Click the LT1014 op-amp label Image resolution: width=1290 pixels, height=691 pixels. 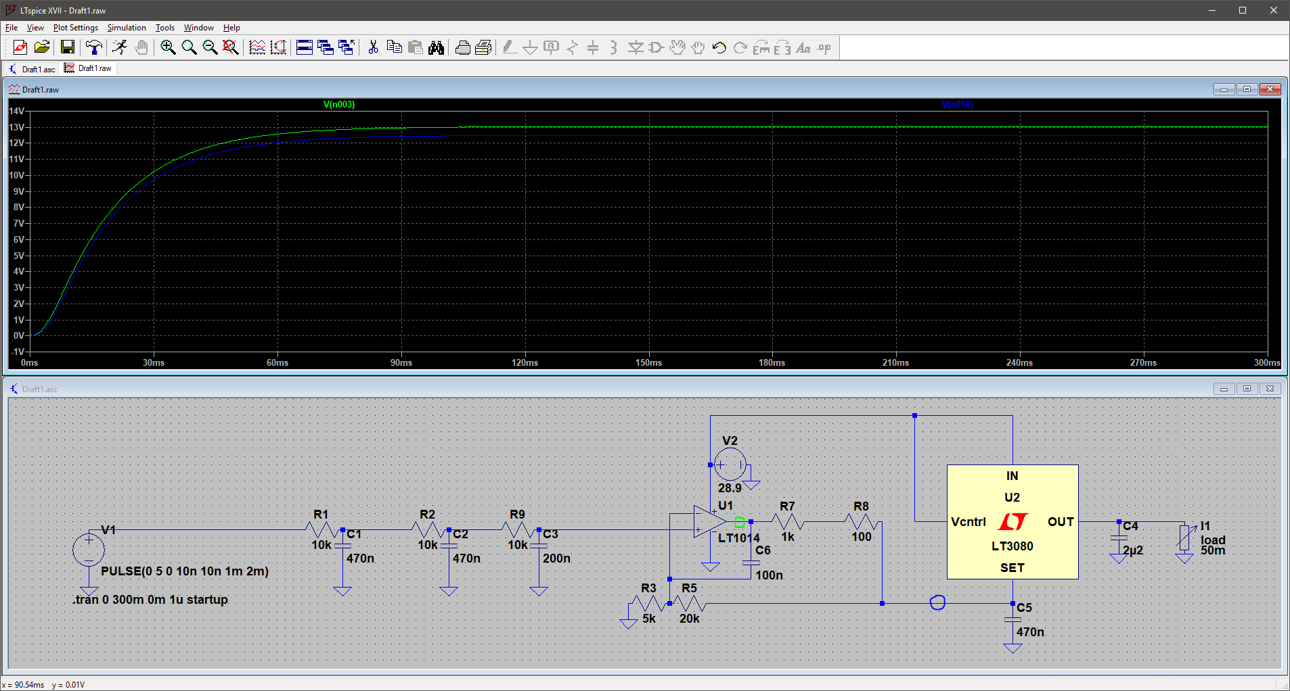739,538
